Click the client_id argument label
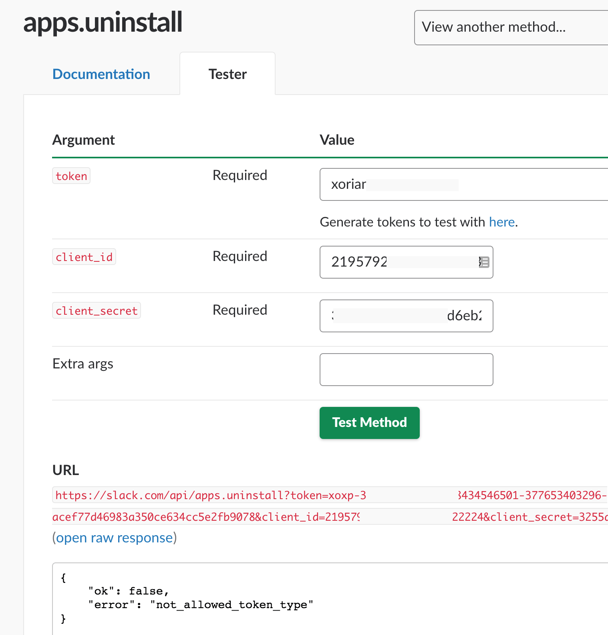608x635 pixels. (84, 257)
